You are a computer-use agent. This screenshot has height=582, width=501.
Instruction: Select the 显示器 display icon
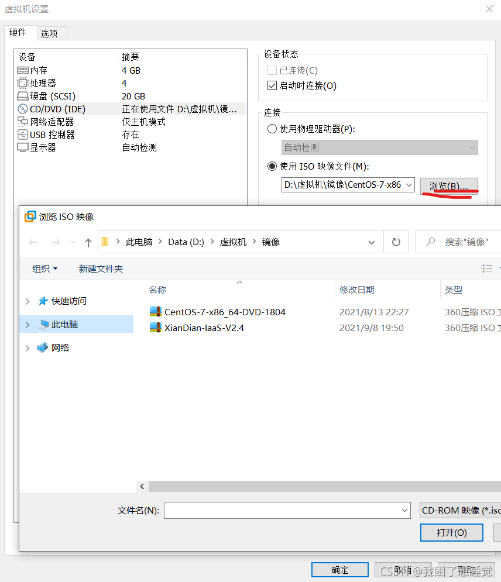[23, 147]
